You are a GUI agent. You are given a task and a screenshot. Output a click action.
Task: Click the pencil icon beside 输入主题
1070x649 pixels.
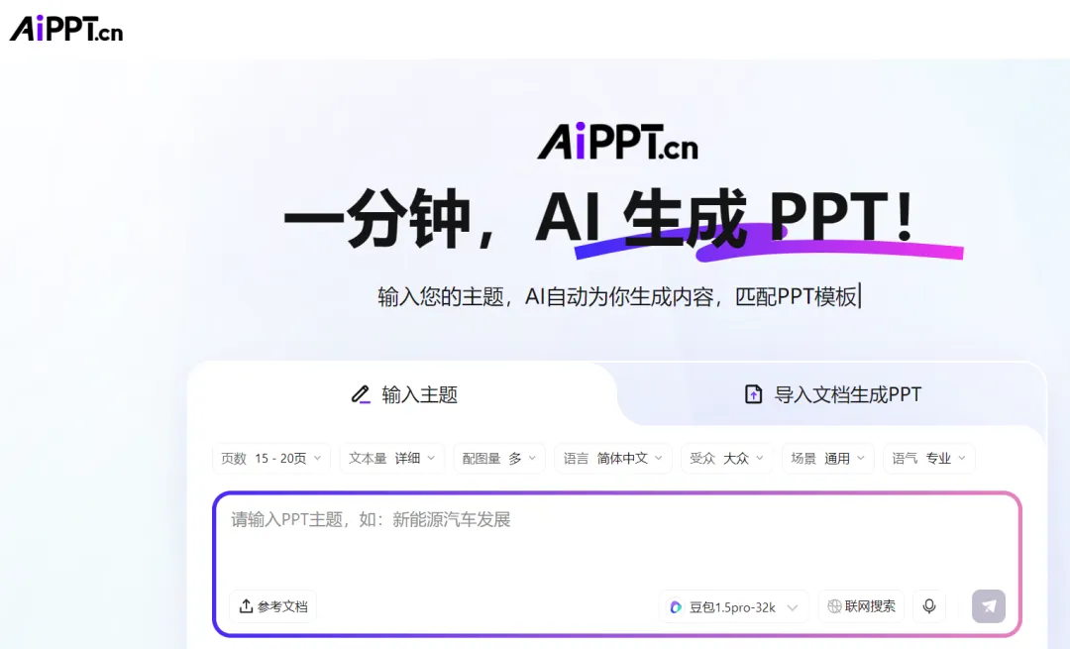pyautogui.click(x=361, y=394)
